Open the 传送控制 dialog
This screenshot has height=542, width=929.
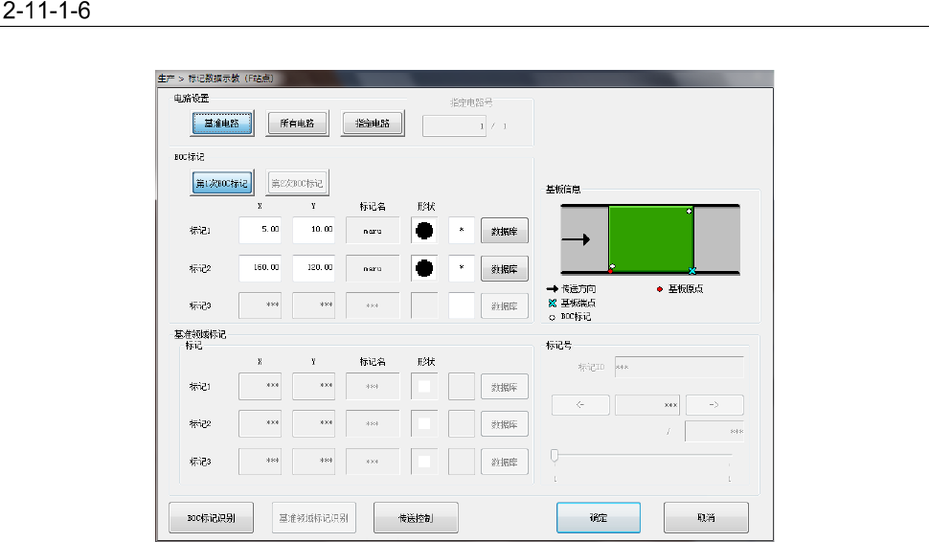point(416,517)
